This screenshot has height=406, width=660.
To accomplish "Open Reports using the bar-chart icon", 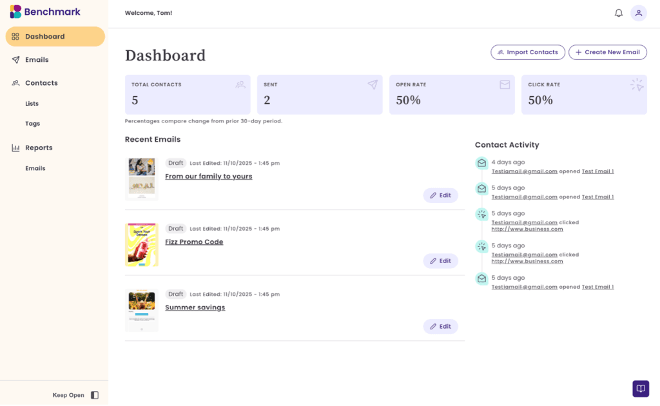I will pyautogui.click(x=14, y=148).
